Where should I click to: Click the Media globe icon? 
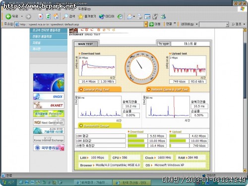coord(102,16)
